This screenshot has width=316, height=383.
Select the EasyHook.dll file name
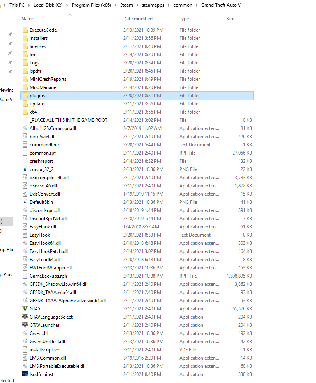pos(43,227)
